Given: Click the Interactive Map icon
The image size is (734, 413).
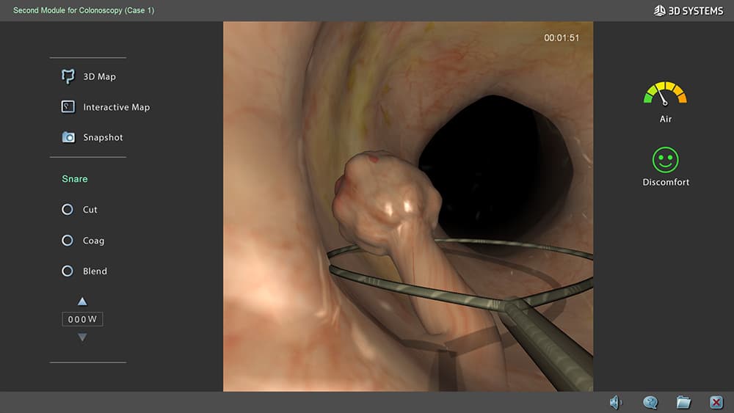Looking at the screenshot, I should point(68,107).
